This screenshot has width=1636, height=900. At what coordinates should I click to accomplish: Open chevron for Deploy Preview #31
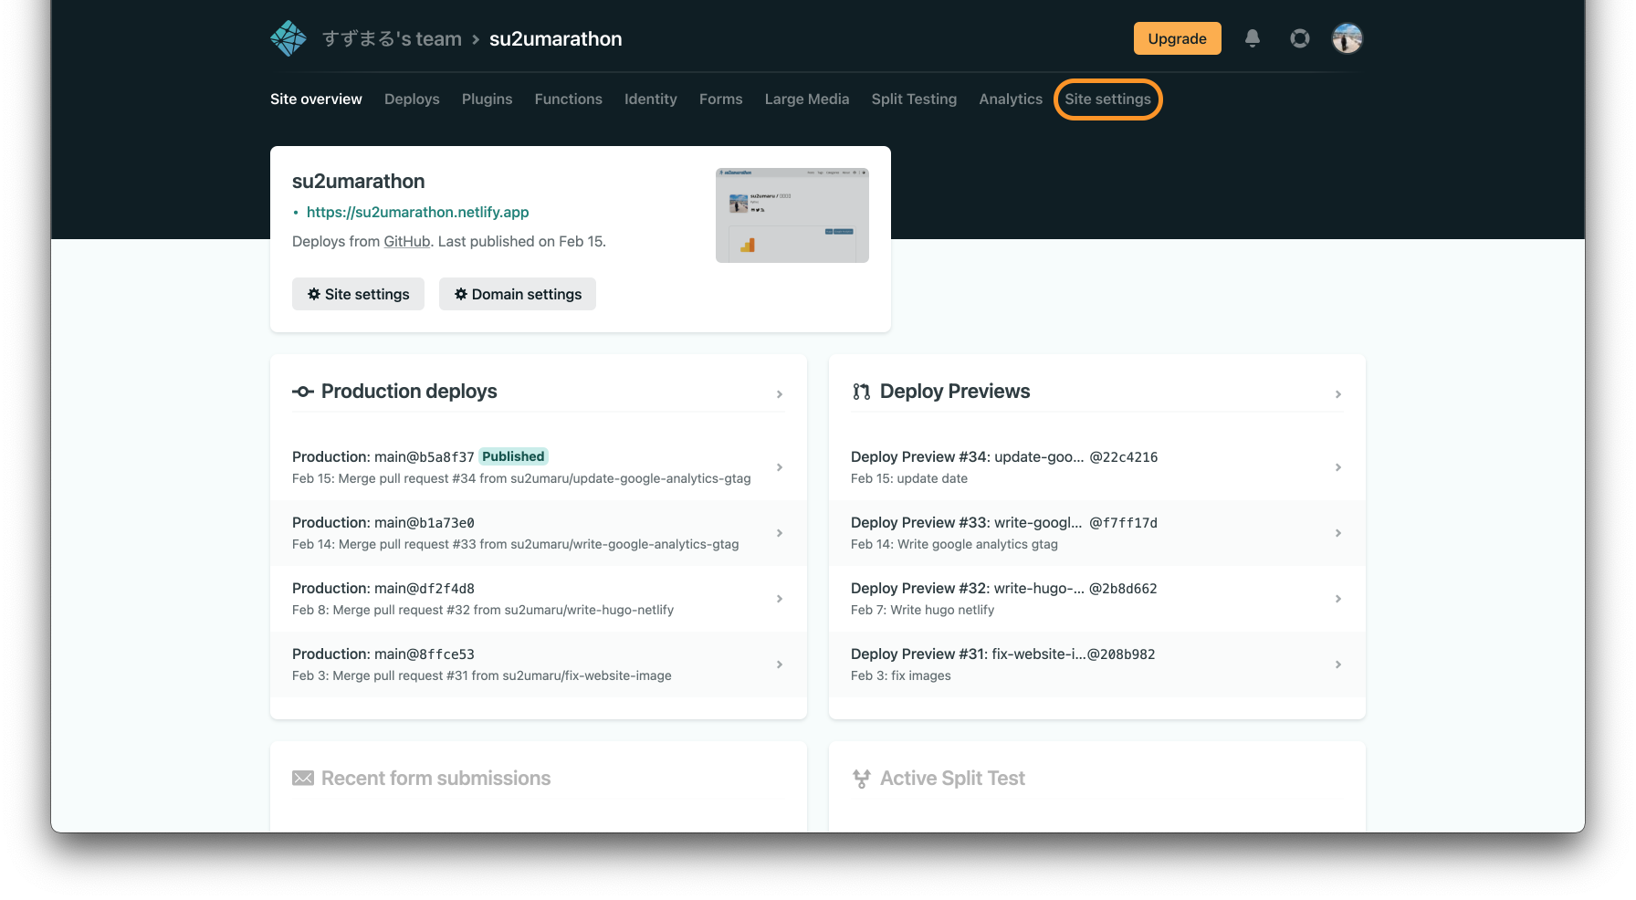click(x=1338, y=665)
